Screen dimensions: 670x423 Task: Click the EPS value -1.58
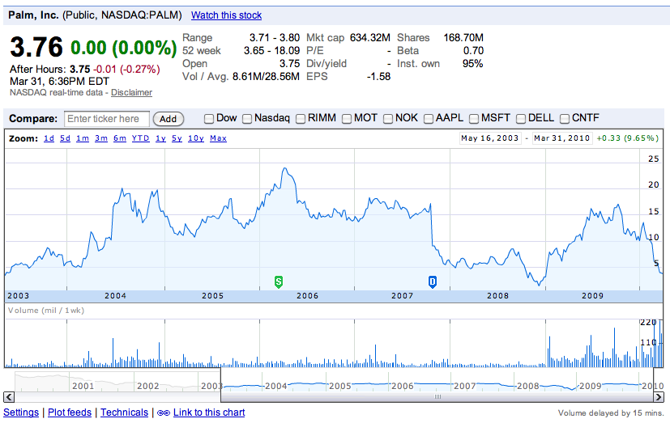click(x=378, y=77)
